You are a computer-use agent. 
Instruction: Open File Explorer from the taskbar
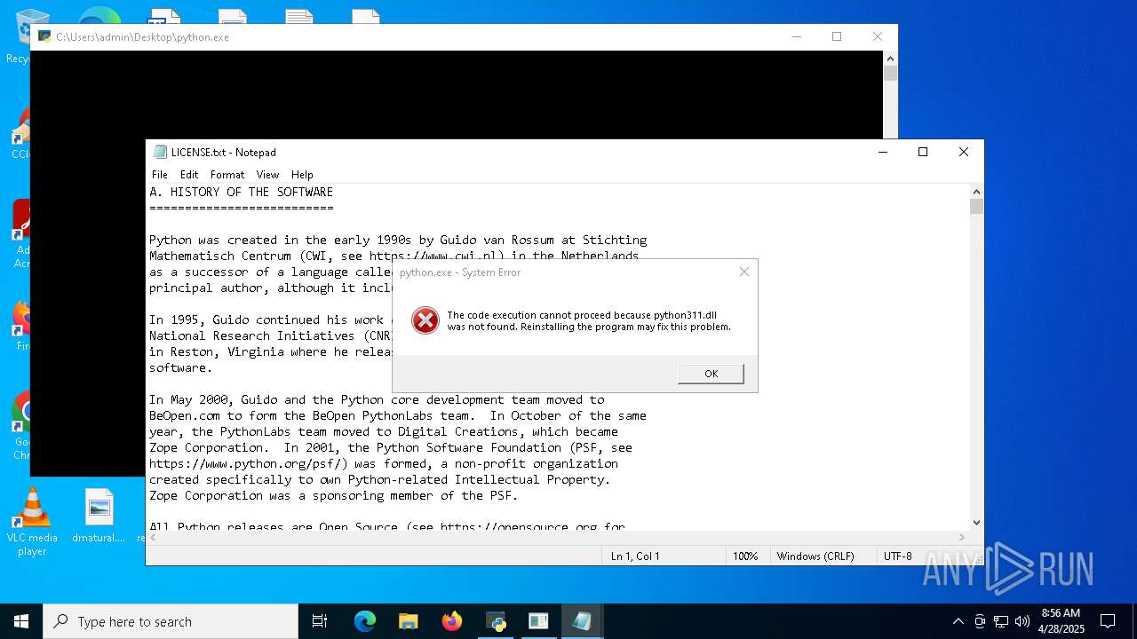click(x=409, y=621)
